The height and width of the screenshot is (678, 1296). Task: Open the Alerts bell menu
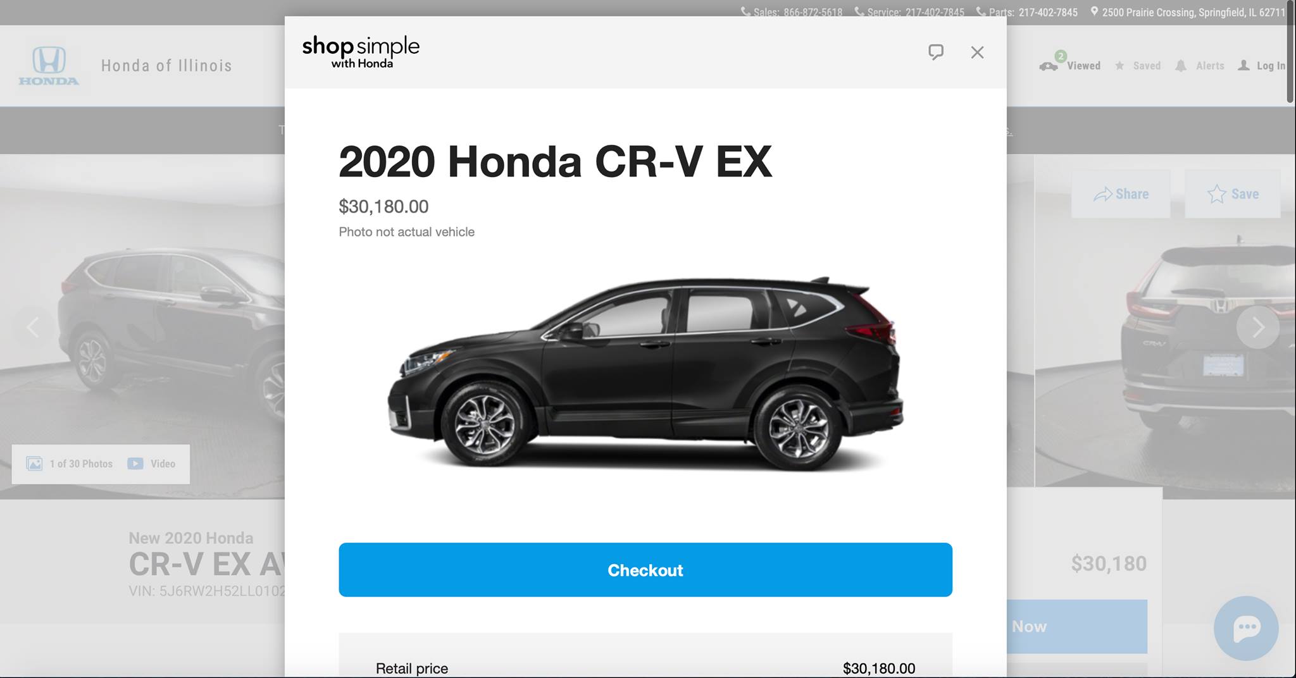(x=1200, y=66)
